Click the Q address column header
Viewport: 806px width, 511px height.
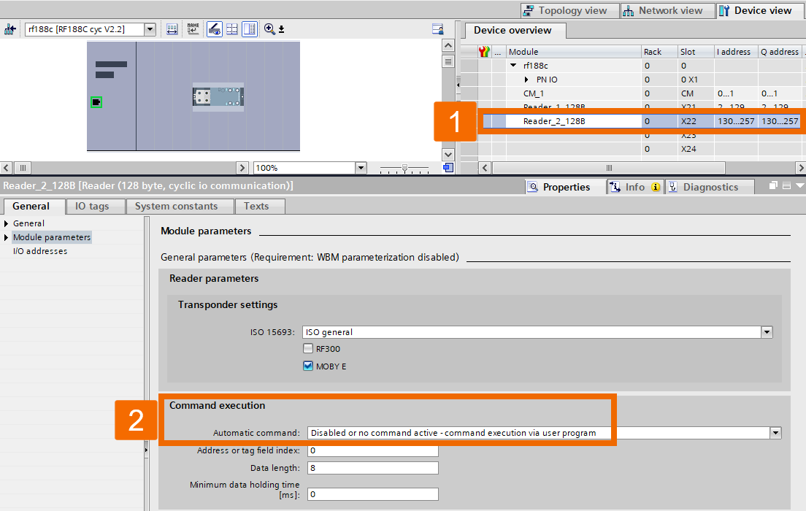(x=780, y=51)
